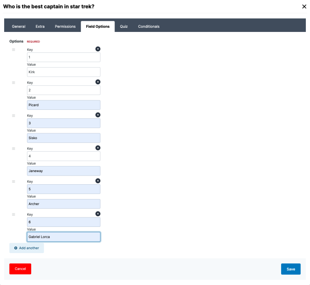Delete the Picard option using its X icon
Viewport: 310px width, 285px height.
click(98, 82)
